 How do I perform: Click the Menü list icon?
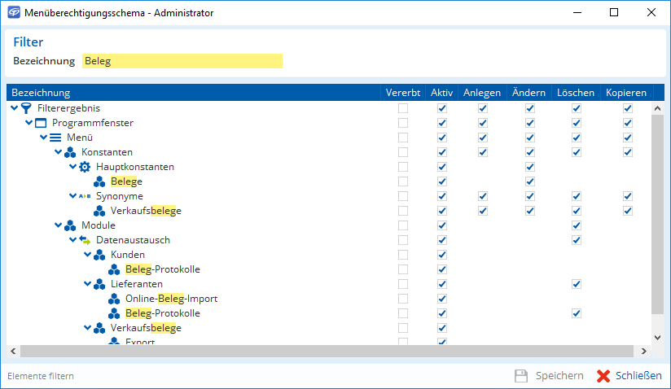coord(55,138)
